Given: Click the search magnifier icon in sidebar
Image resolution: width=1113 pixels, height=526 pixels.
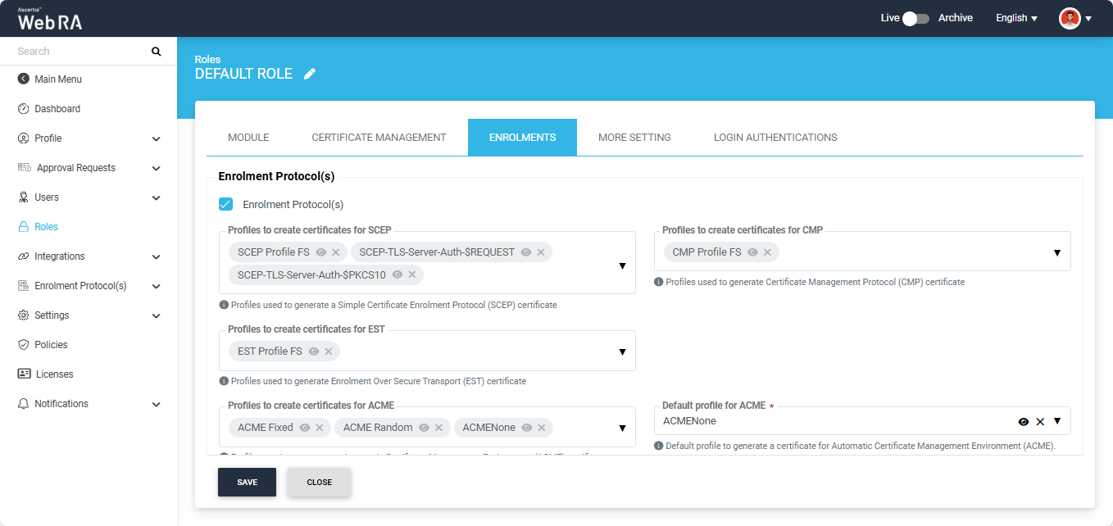Looking at the screenshot, I should click(157, 52).
